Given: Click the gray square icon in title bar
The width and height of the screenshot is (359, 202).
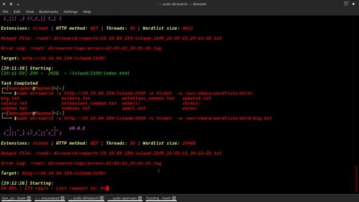Looking at the screenshot, I should click(x=346, y=4).
